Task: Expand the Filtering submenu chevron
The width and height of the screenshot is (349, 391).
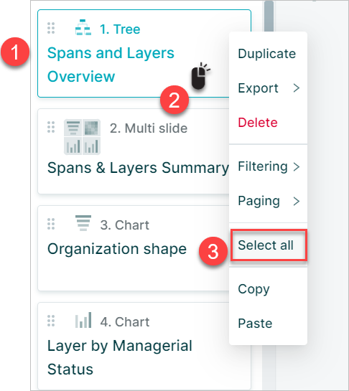Action: point(297,167)
